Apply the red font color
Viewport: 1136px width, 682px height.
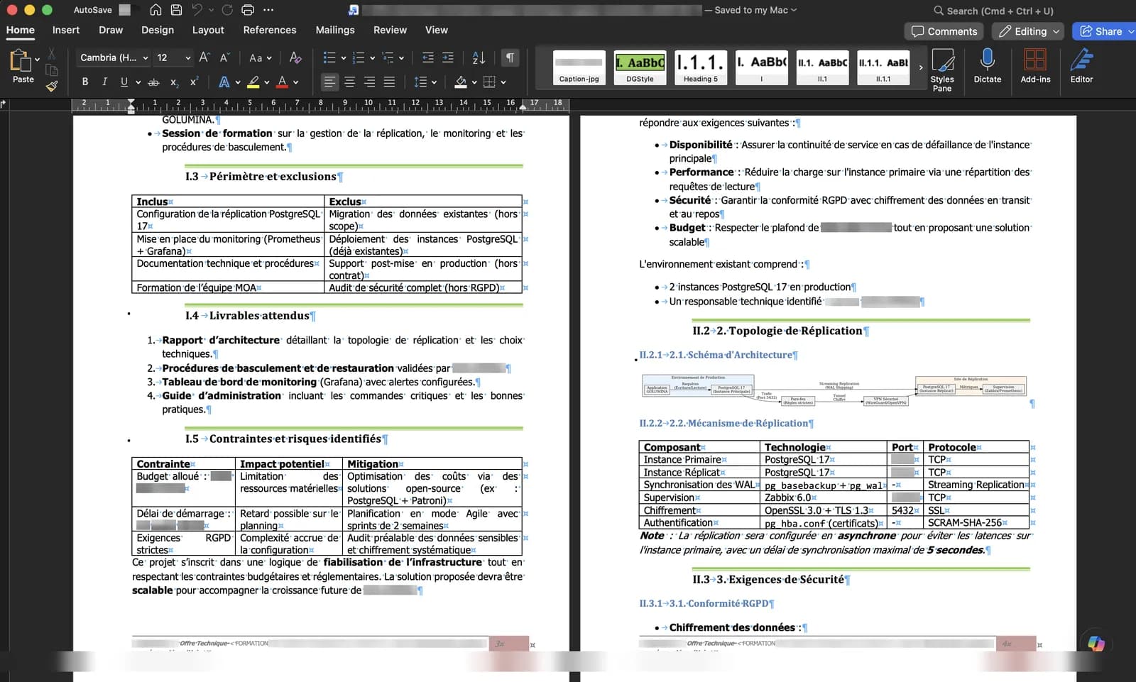(x=283, y=82)
